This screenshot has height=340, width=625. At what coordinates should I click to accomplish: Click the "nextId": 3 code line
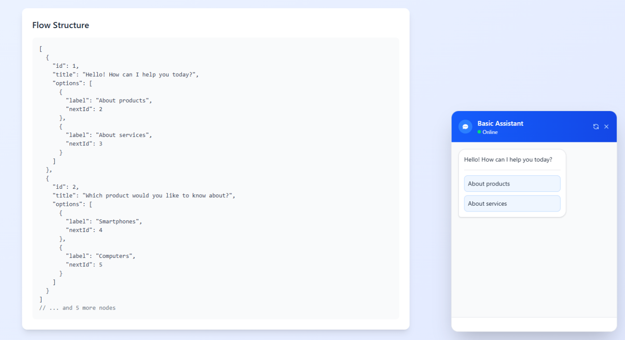pos(84,144)
